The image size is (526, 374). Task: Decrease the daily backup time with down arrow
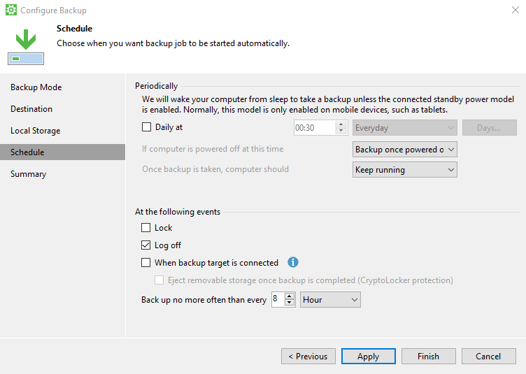341,131
